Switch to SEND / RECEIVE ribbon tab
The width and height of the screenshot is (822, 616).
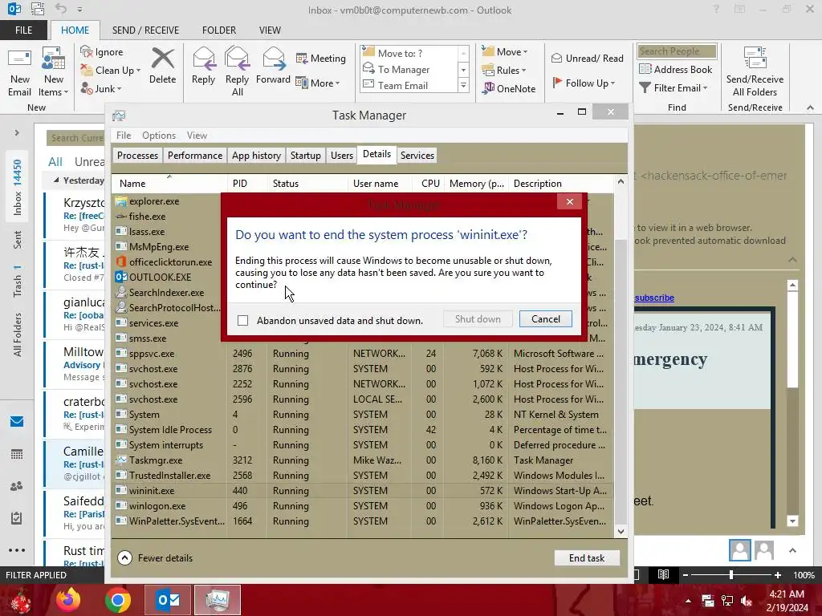click(145, 30)
